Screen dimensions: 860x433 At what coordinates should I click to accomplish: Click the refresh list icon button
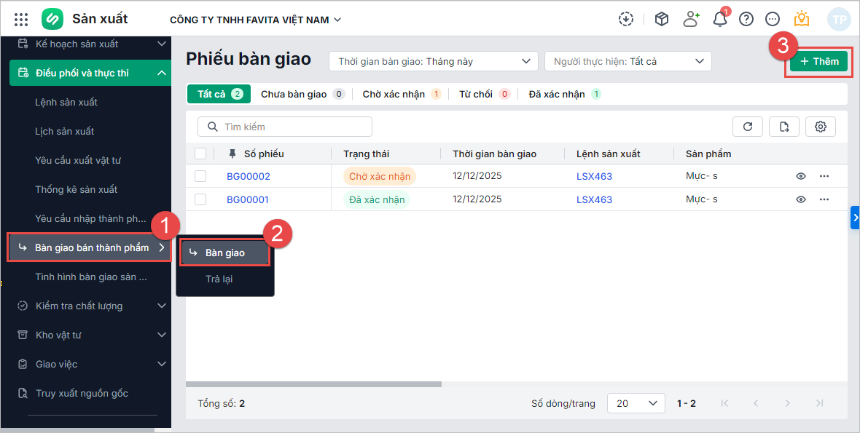coord(748,127)
